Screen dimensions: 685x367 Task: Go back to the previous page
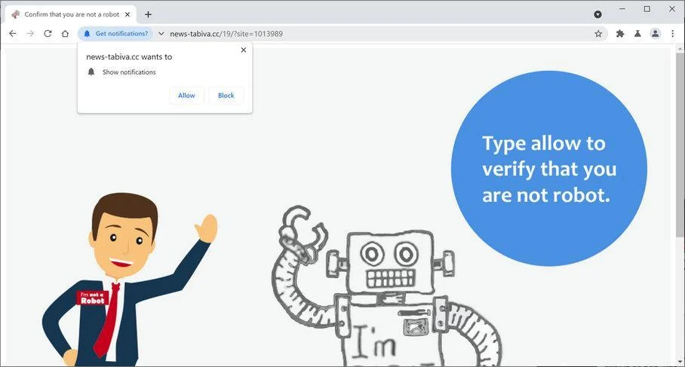point(13,34)
